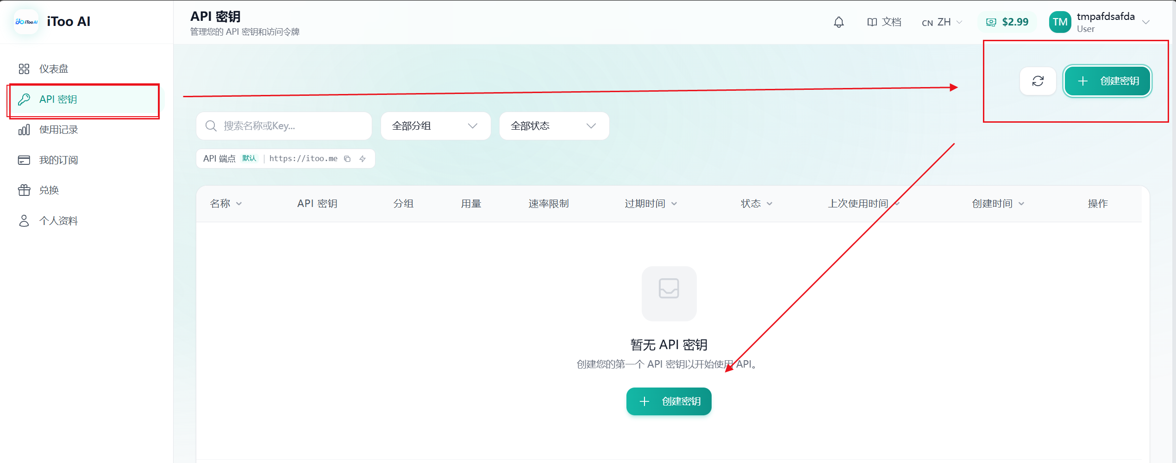This screenshot has width=1176, height=463.
Task: Click the card icon for 我的订阅
Action: (24, 160)
